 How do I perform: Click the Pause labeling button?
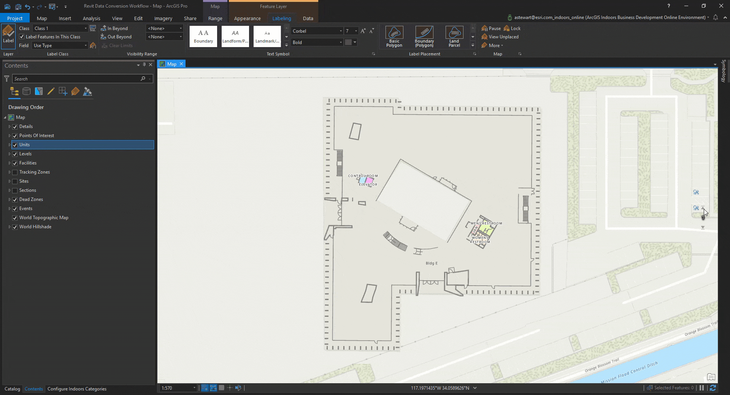click(490, 28)
